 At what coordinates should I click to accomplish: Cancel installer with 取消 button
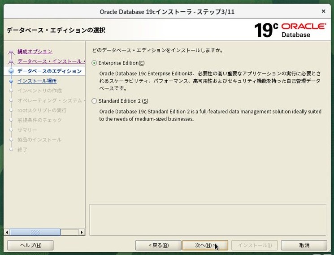304,245
